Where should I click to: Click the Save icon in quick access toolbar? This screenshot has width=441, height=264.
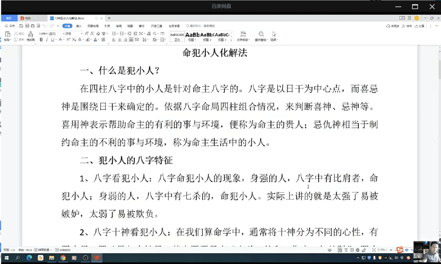point(21,26)
